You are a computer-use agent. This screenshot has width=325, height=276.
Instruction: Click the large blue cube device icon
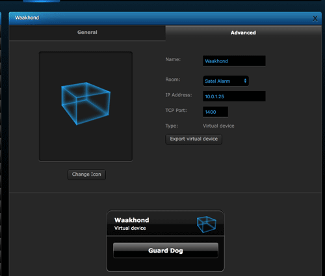[x=86, y=103]
